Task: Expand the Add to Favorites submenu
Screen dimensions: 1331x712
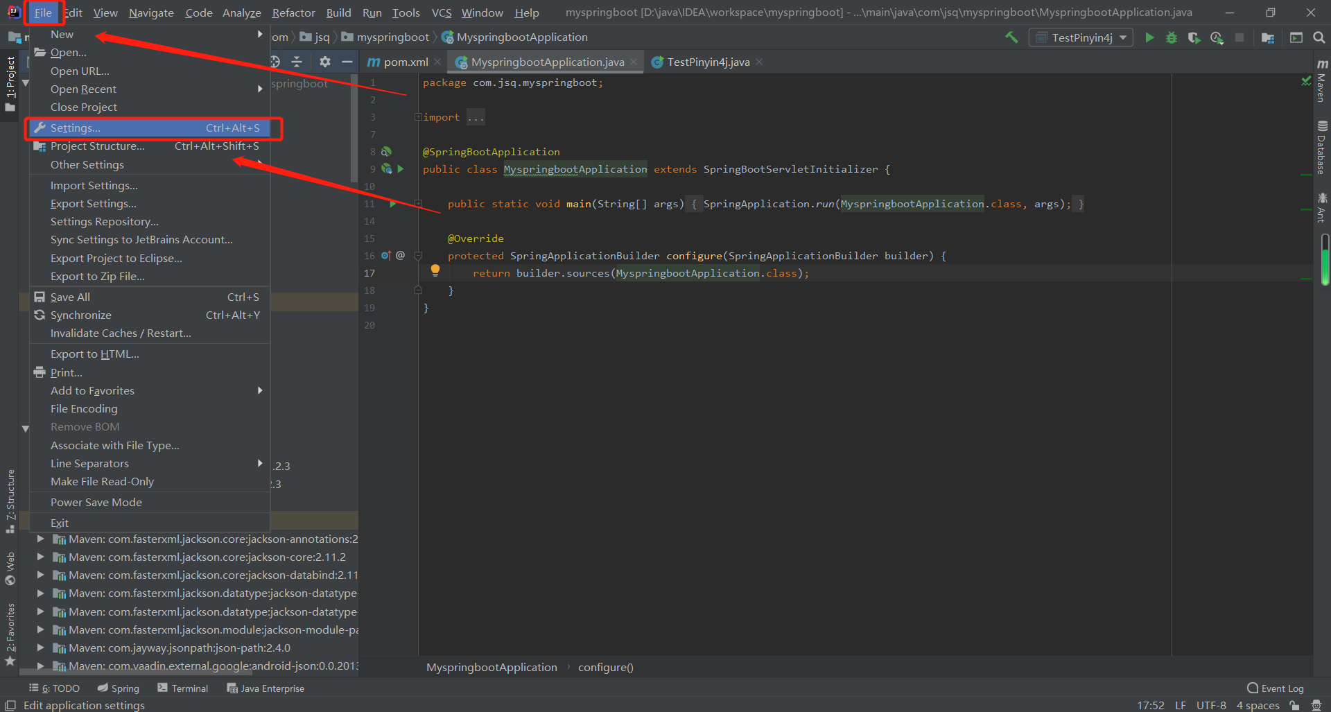Action: click(x=150, y=391)
